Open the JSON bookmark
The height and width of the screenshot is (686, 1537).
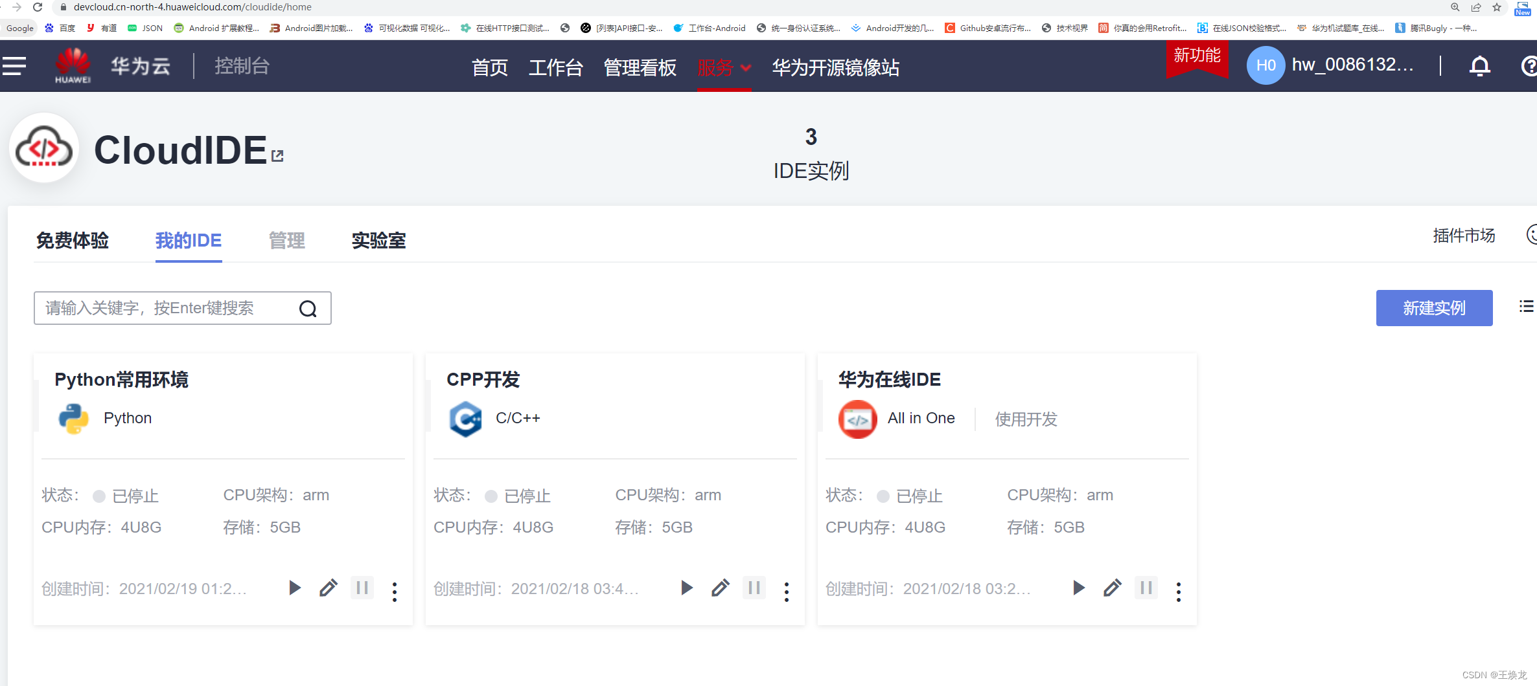click(145, 28)
